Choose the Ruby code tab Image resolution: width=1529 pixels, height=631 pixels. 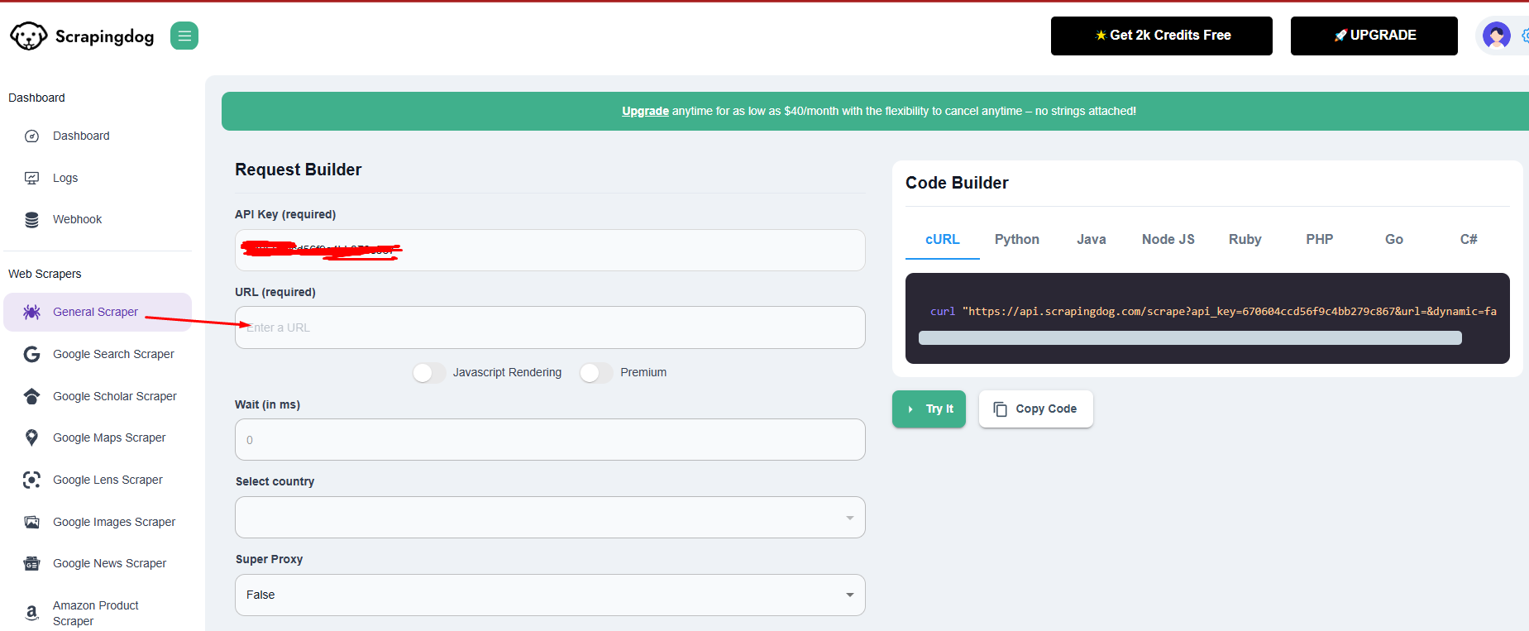pos(1245,240)
